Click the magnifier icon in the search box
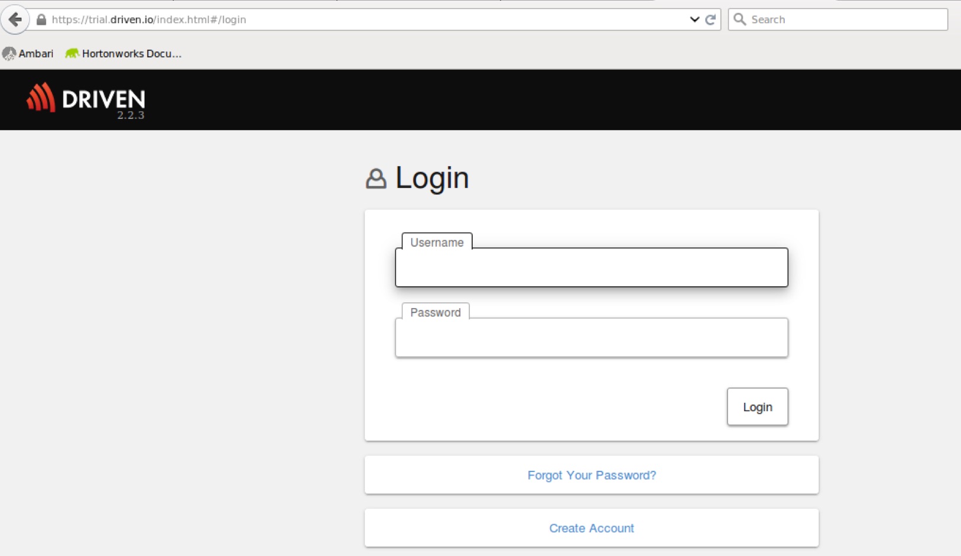 click(x=739, y=20)
